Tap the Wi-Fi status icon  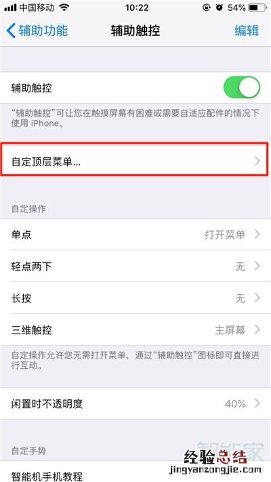click(64, 7)
